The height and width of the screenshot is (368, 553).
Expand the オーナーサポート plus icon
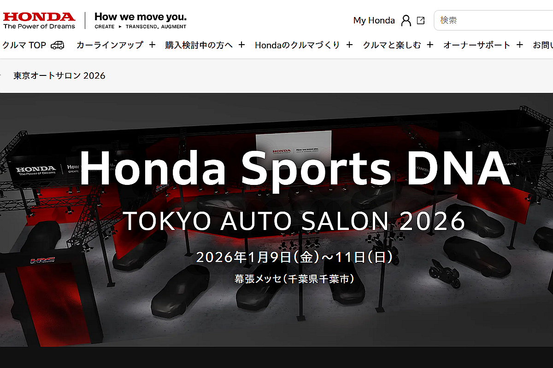pyautogui.click(x=520, y=45)
